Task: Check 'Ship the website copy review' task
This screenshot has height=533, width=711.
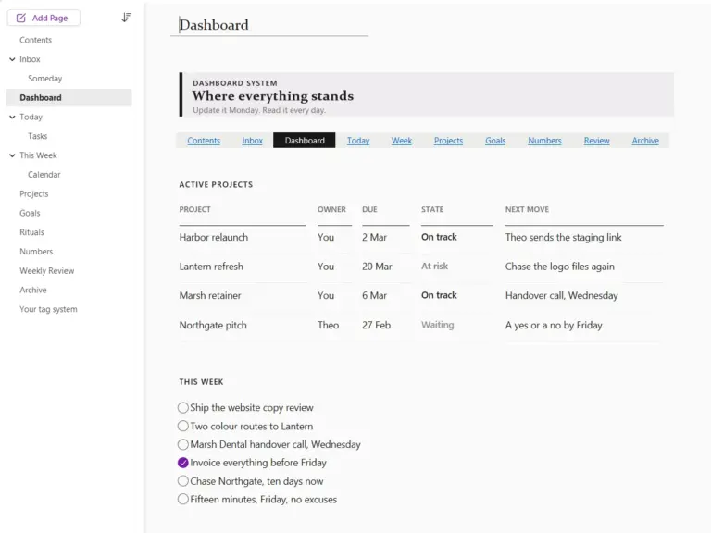Action: click(x=183, y=407)
